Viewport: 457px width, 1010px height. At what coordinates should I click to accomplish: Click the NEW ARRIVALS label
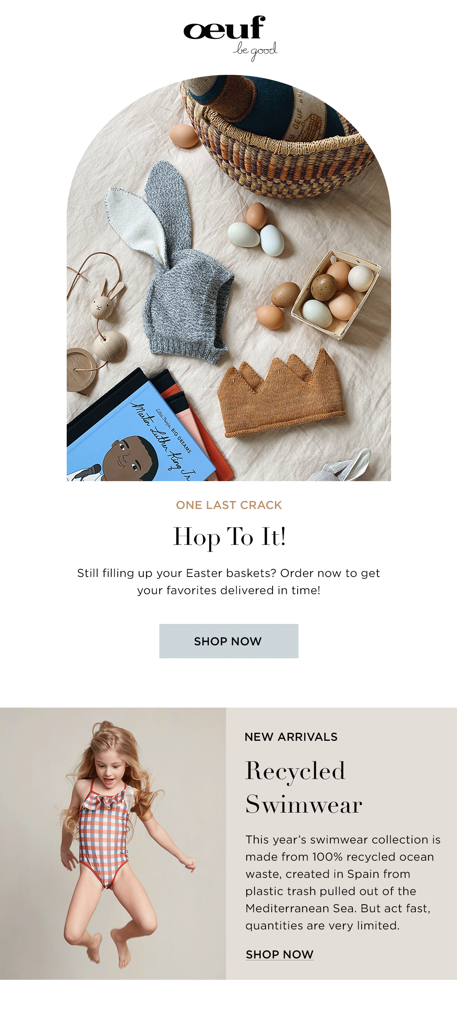pyautogui.click(x=291, y=737)
